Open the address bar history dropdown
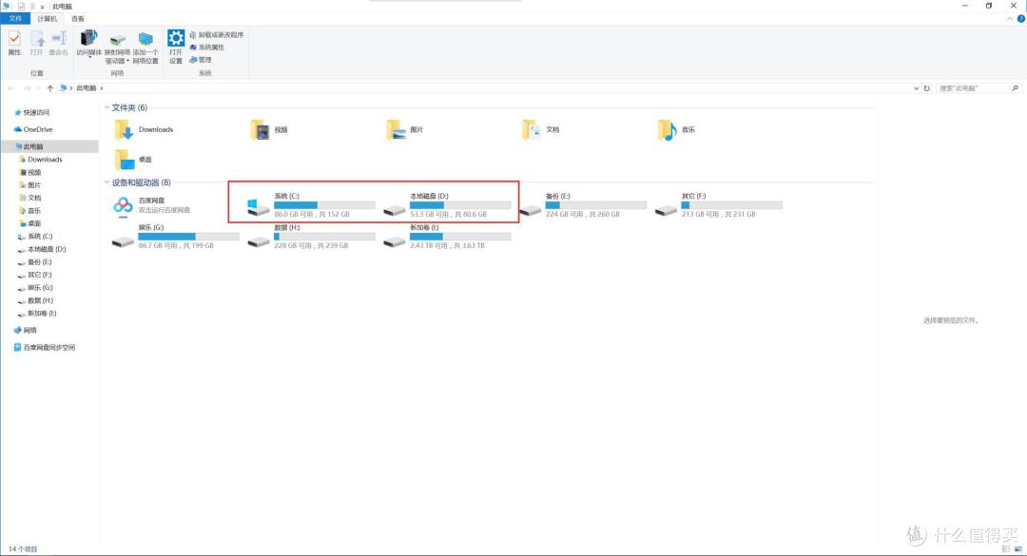The height and width of the screenshot is (556, 1027). point(916,87)
